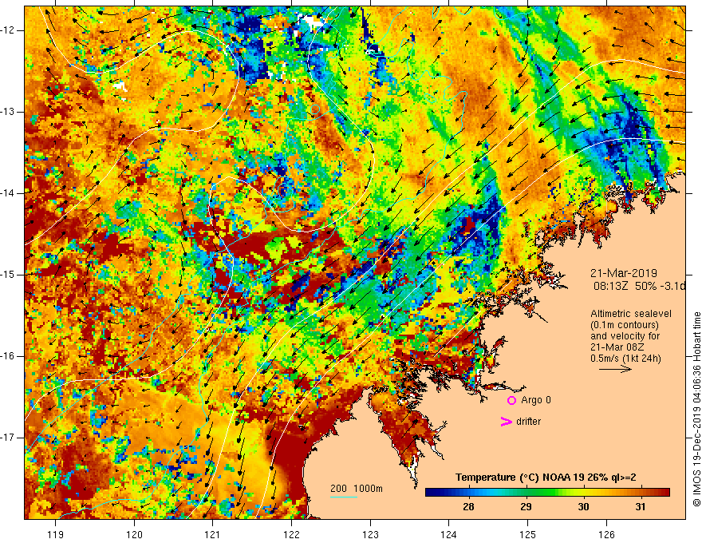Image resolution: width=702 pixels, height=543 pixels.
Task: Click the date text 21-Mar-2019
Action: click(624, 273)
